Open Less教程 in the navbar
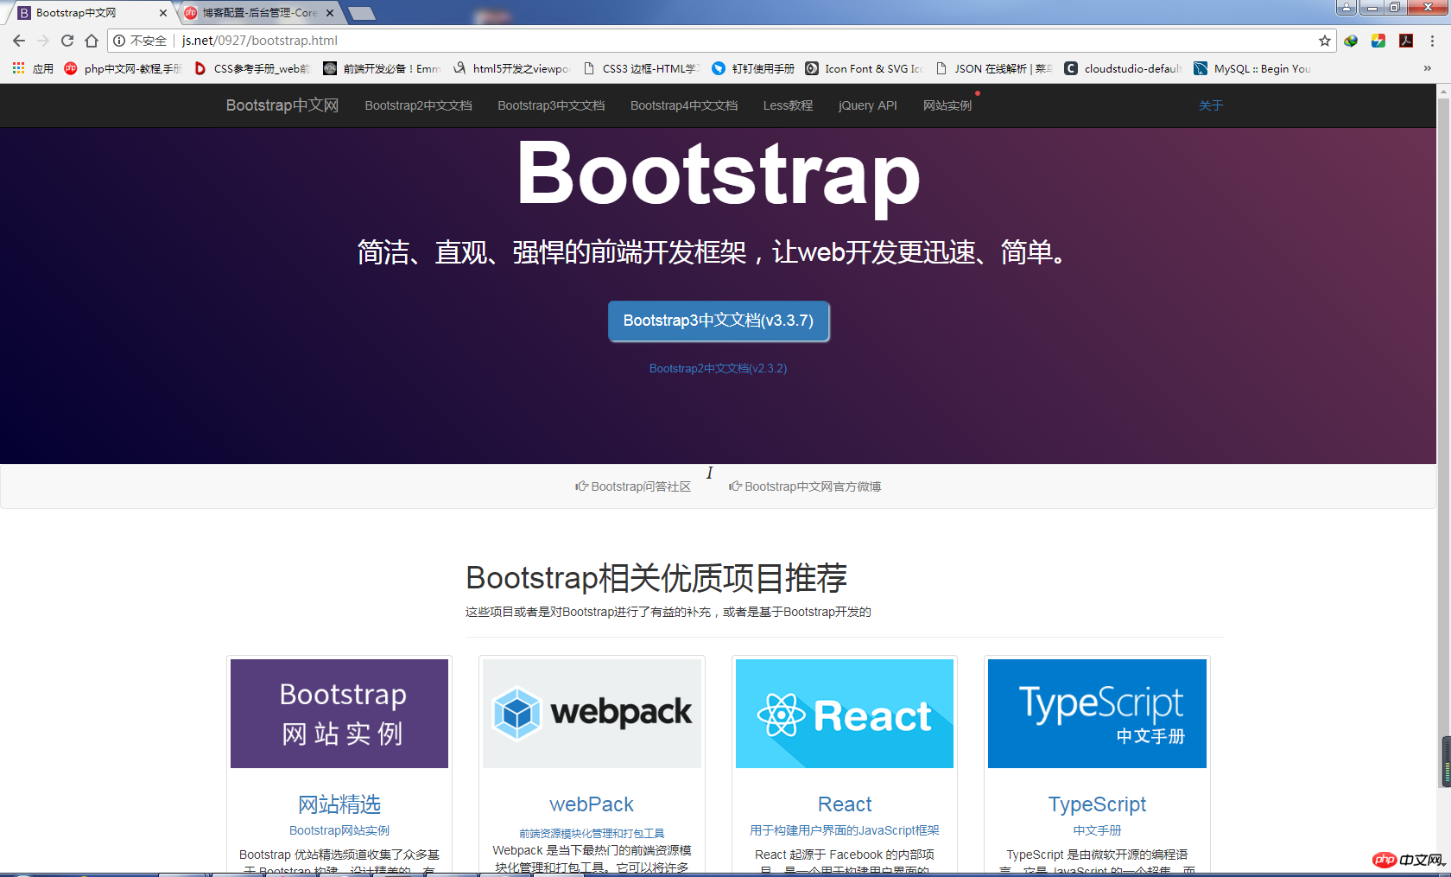Image resolution: width=1451 pixels, height=877 pixels. pyautogui.click(x=788, y=105)
